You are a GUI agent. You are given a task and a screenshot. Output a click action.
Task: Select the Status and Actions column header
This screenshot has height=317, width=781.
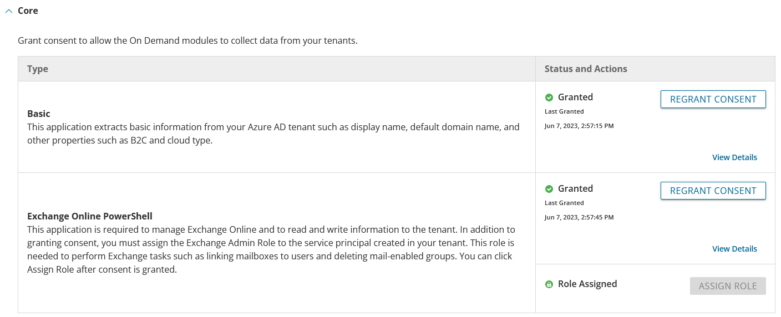(x=586, y=69)
